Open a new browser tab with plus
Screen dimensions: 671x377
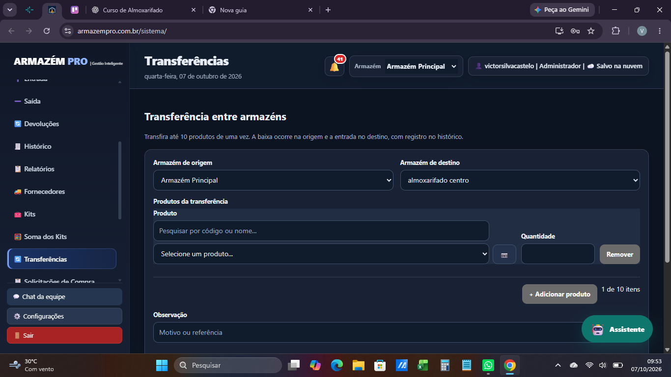tap(328, 10)
